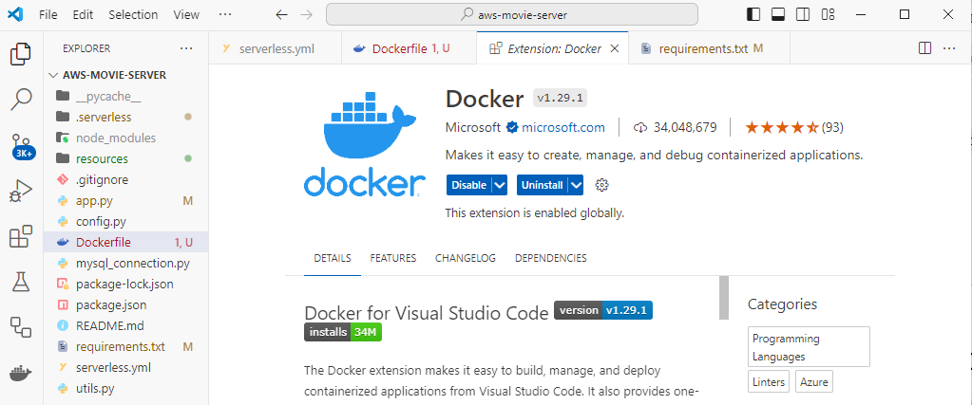Select the CHANGELOG tab
Image resolution: width=972 pixels, height=405 pixels.
point(466,258)
